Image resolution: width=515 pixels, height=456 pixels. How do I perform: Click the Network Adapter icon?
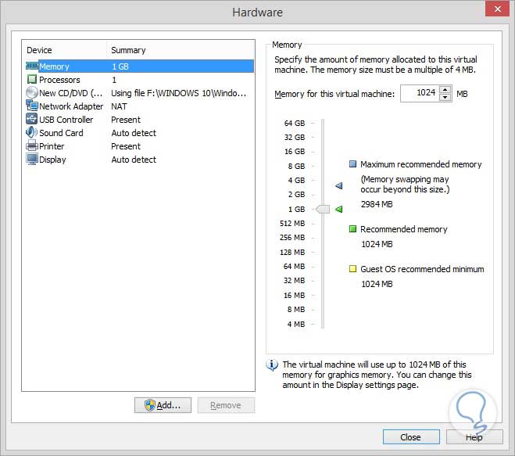(x=32, y=106)
